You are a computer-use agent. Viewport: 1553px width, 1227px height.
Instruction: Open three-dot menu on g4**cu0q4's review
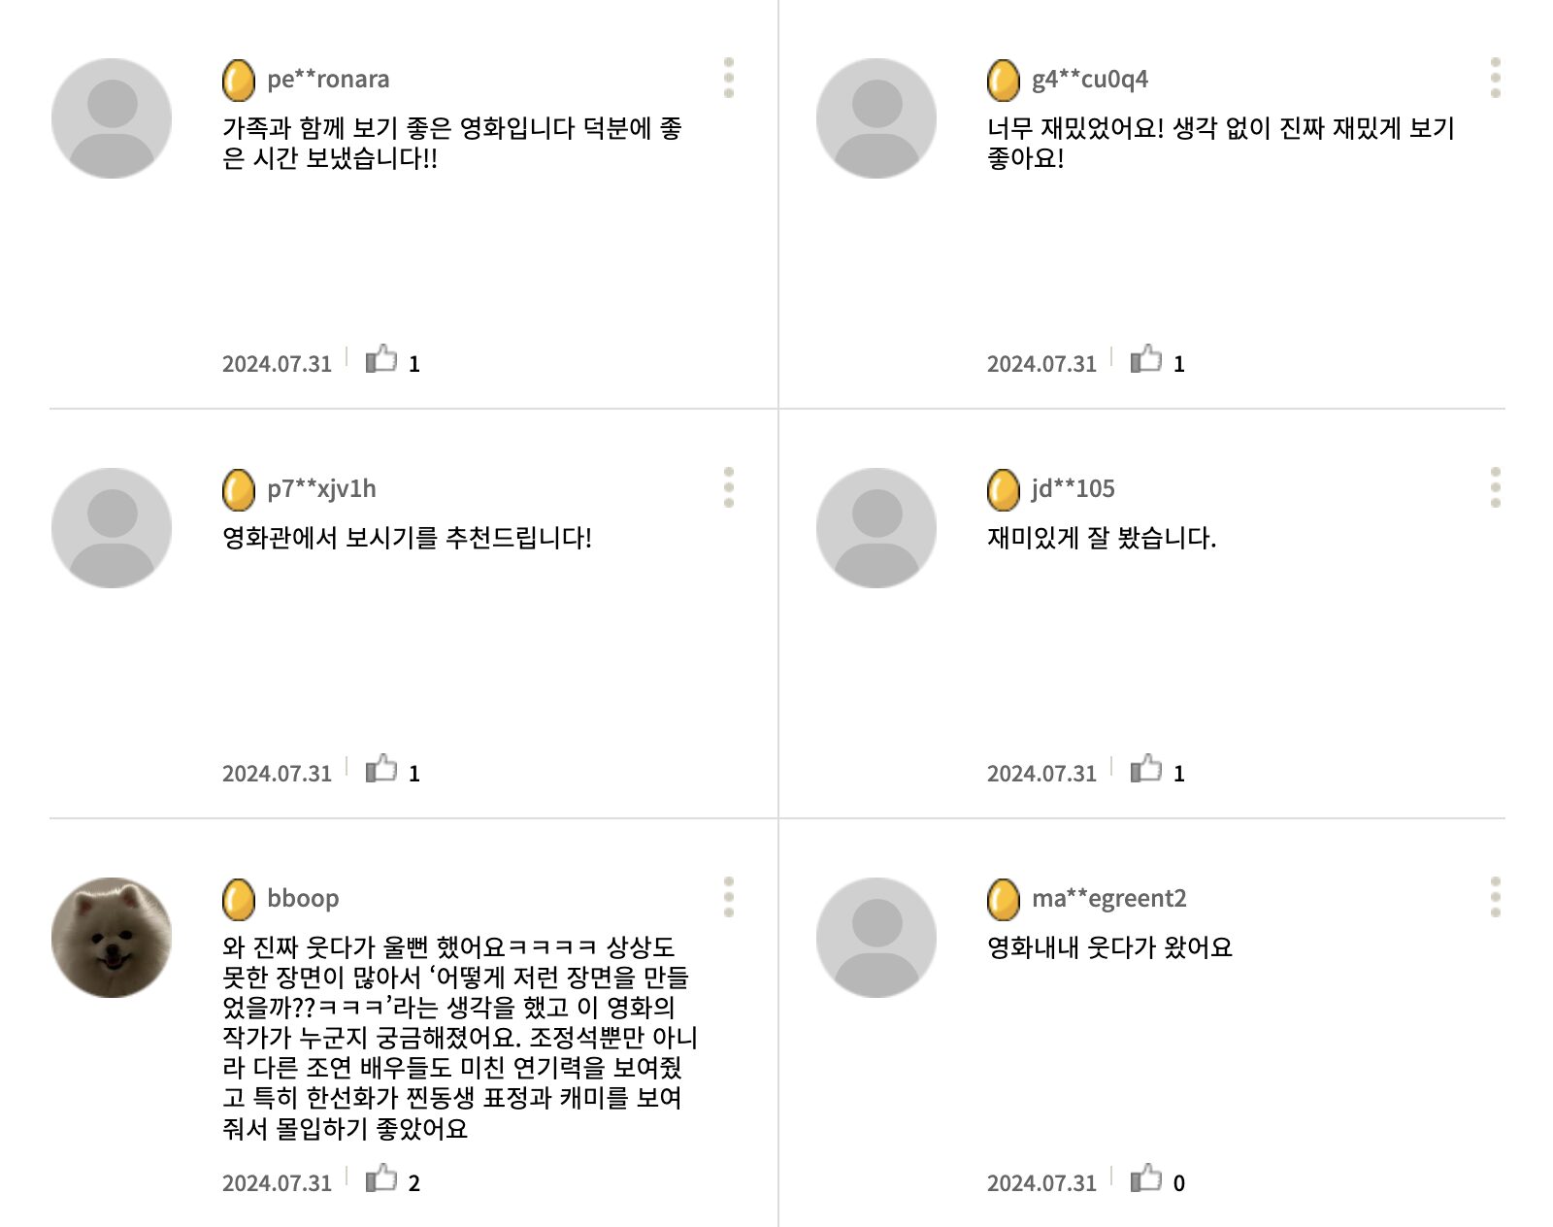[1495, 78]
